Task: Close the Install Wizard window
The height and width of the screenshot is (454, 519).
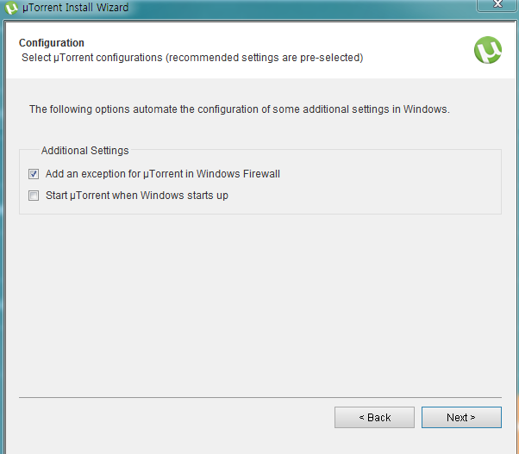Action: (497, 4)
